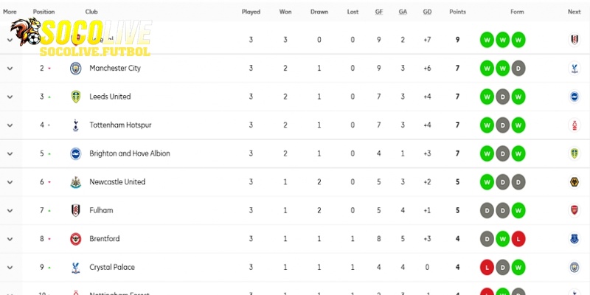
Task: Click Arsenal crest in Fulham's Next column
Action: tap(575, 210)
